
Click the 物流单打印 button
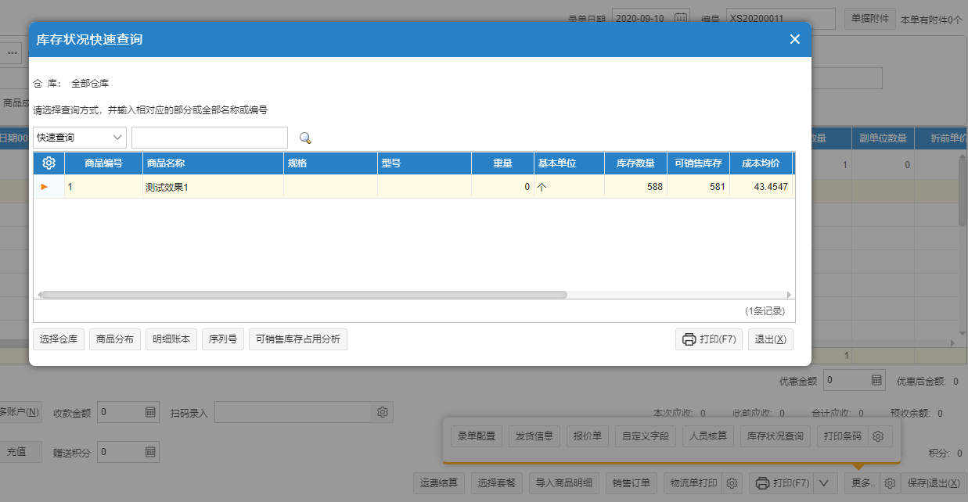[693, 483]
